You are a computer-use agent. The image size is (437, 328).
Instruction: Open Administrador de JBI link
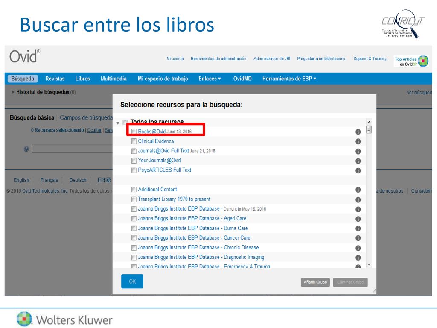(272, 59)
